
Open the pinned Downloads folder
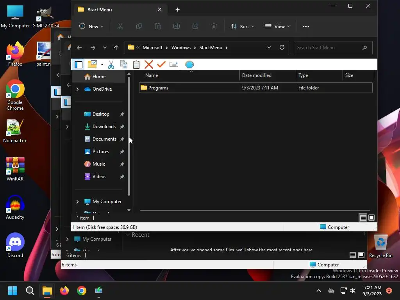pos(104,127)
